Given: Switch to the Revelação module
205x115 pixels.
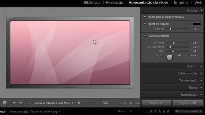Looking at the screenshot, I should [115, 3].
